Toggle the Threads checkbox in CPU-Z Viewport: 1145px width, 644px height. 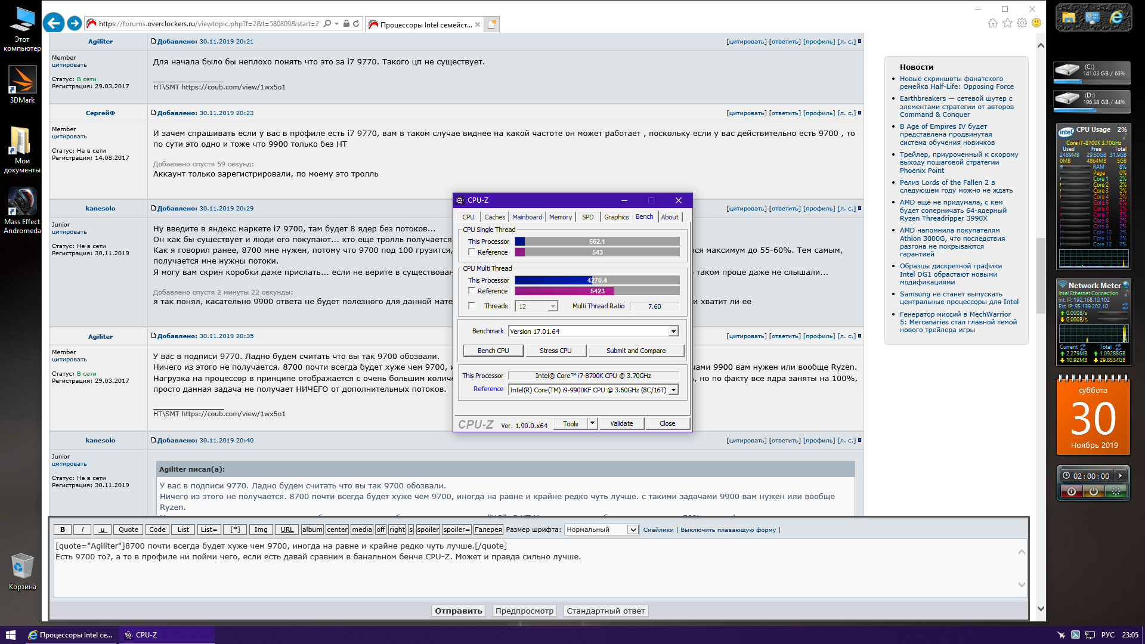(472, 306)
